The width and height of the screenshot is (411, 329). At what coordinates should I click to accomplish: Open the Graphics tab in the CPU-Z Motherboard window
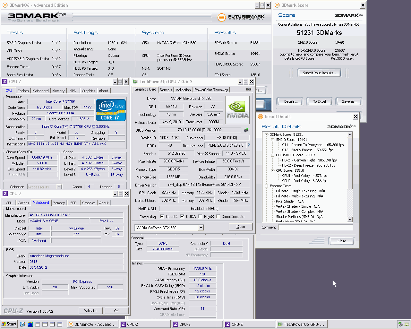click(x=89, y=203)
